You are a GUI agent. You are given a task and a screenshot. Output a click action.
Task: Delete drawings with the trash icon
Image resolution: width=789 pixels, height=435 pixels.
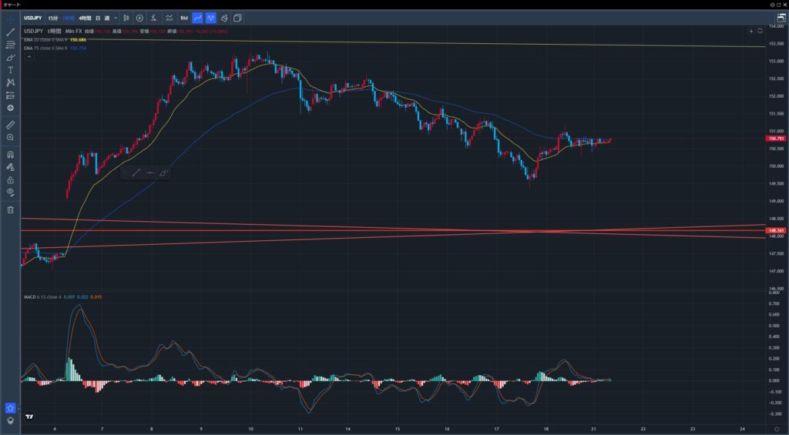pyautogui.click(x=11, y=209)
